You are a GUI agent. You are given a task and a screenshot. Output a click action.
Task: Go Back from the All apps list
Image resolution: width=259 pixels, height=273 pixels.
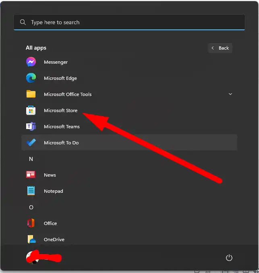pos(220,48)
